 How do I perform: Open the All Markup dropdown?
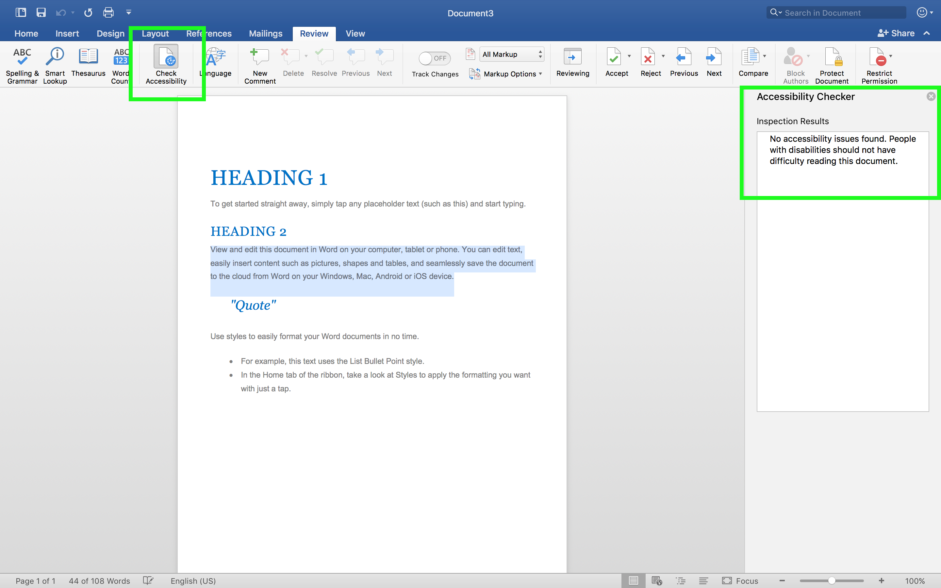pos(511,55)
